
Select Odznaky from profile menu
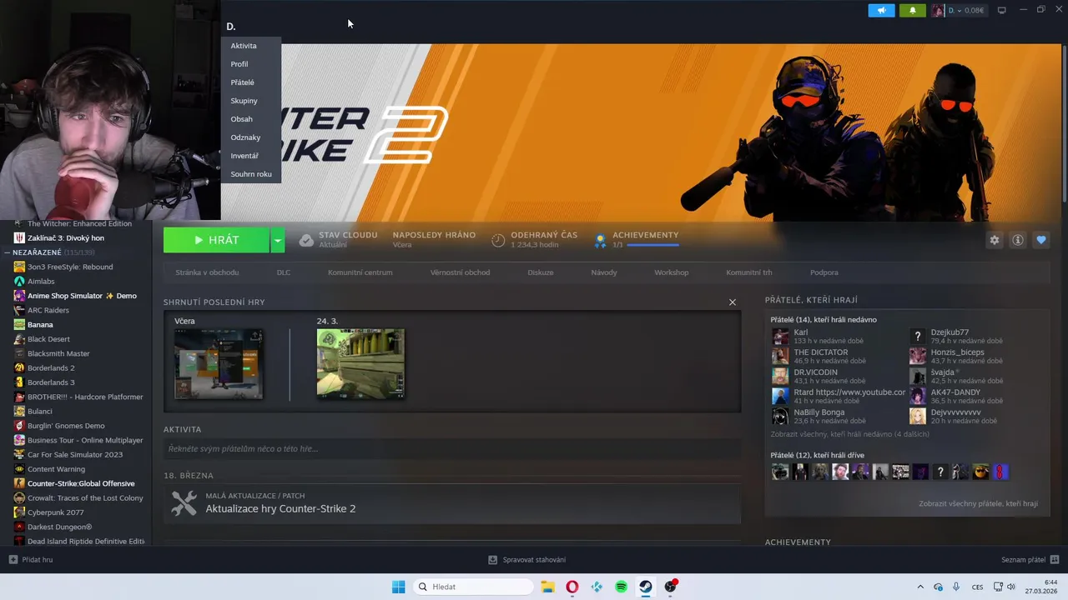click(x=246, y=137)
